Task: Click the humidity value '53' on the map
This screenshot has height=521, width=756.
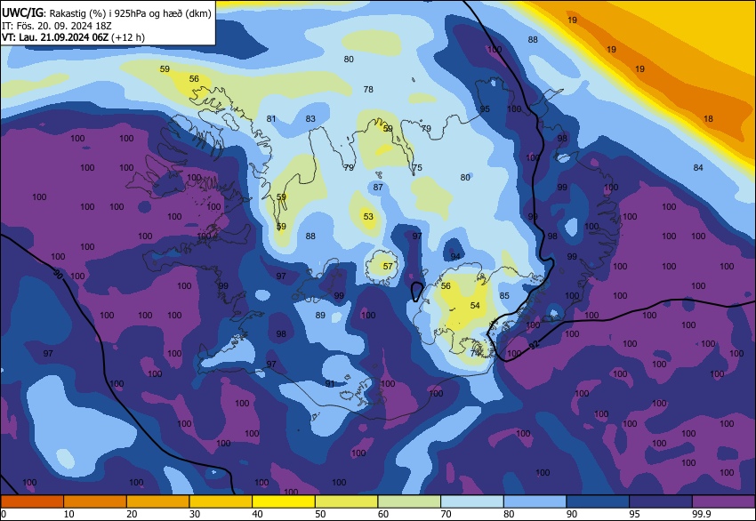Action: pos(368,216)
